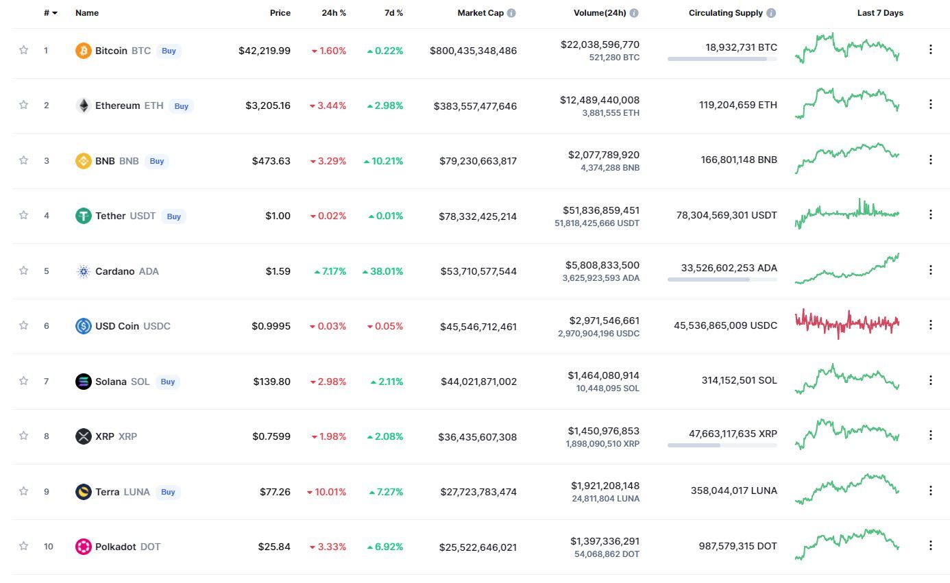The width and height of the screenshot is (950, 583).
Task: Star Ethereum to add to watchlist
Action: point(23,105)
